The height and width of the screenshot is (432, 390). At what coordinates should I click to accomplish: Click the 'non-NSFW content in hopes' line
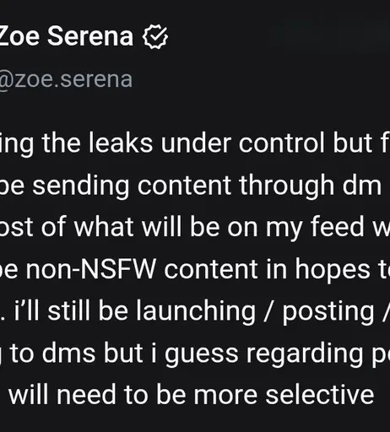195,269
